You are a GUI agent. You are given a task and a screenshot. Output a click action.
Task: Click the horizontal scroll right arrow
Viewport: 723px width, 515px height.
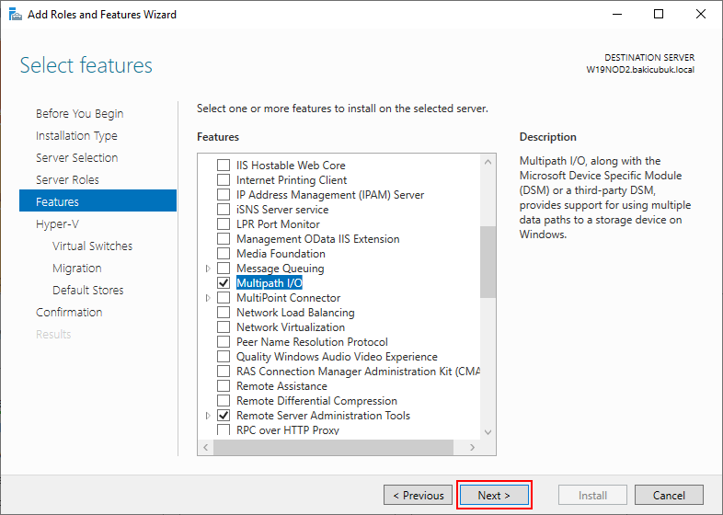472,447
